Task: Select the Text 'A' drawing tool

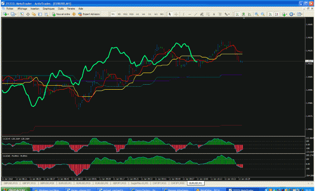Action: click(214, 14)
